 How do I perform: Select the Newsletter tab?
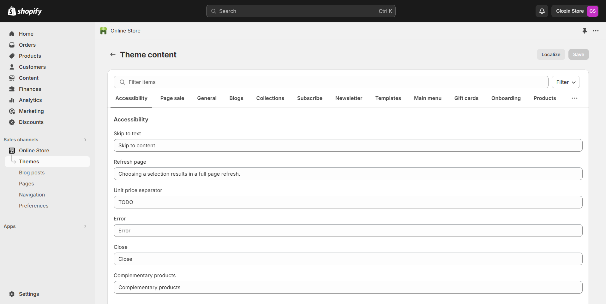[x=349, y=98]
